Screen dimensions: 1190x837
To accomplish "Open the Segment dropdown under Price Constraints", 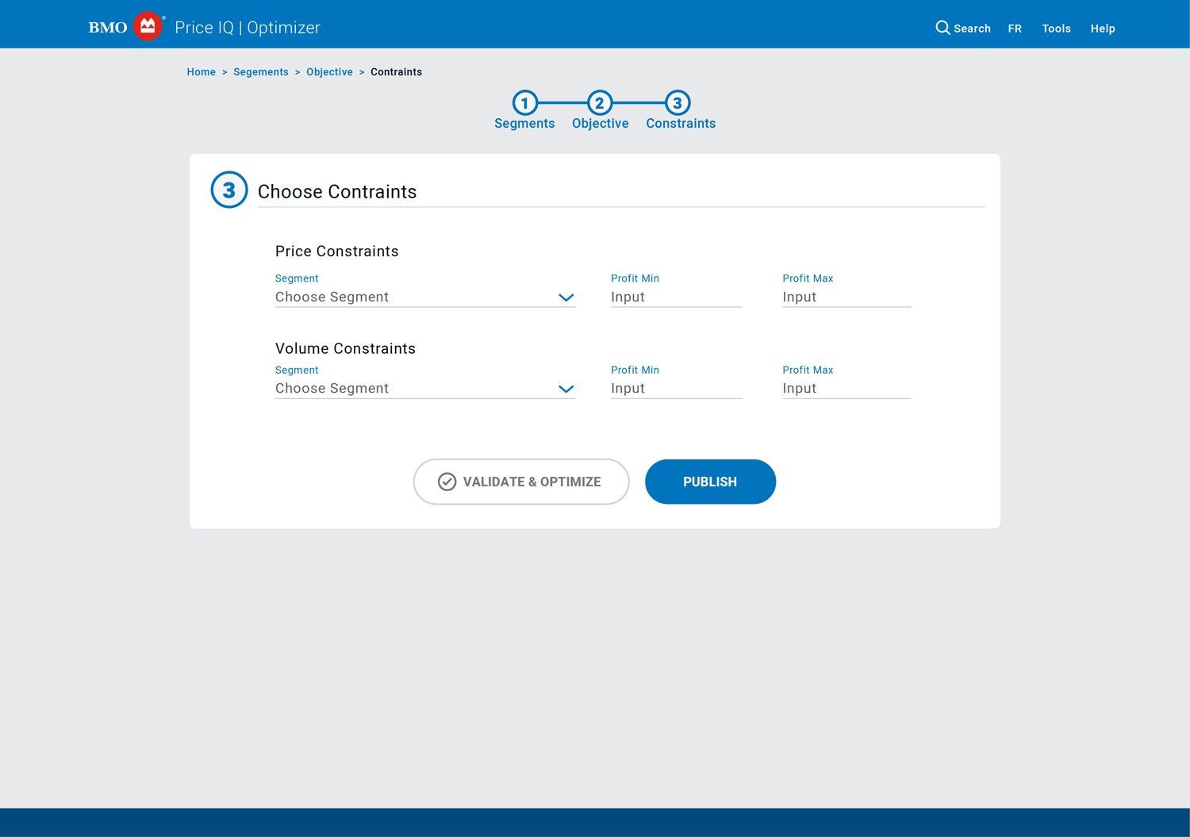I will coord(425,297).
